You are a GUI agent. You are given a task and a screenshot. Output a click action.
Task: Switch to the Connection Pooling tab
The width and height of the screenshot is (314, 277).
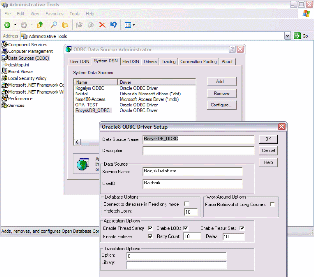198,61
